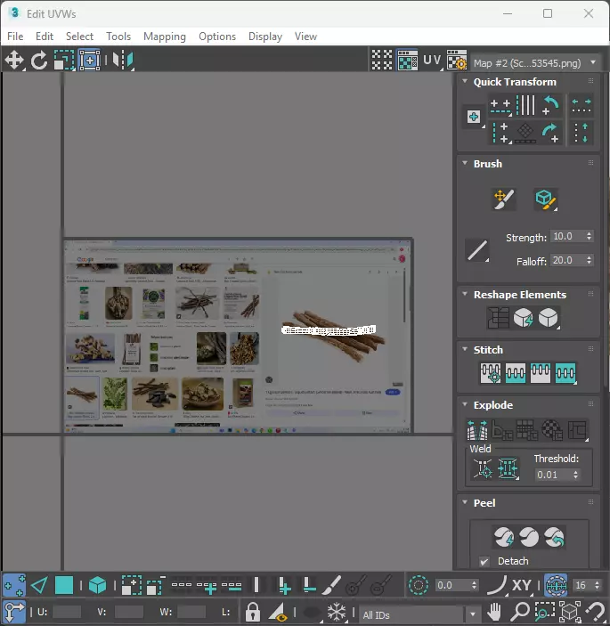Click Zoom Extents cube icon
This screenshot has height=626, width=610.
point(570,611)
